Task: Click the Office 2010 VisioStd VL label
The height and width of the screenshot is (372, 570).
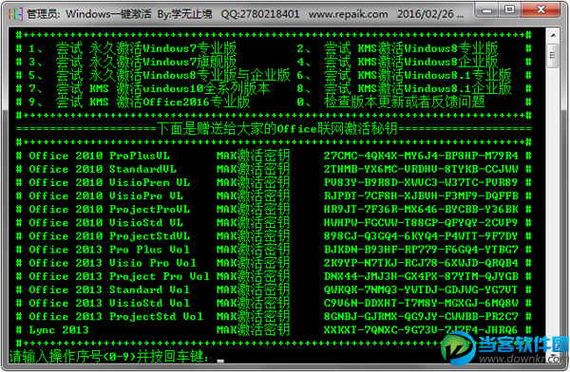Action: coord(106,223)
